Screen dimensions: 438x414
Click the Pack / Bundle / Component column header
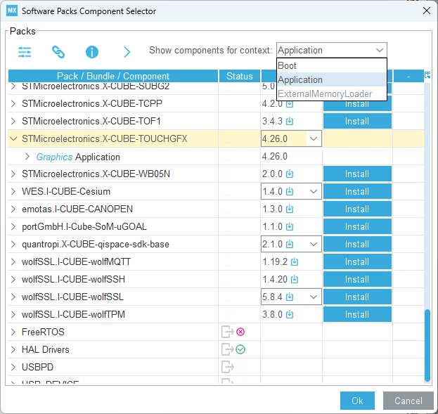[113, 76]
